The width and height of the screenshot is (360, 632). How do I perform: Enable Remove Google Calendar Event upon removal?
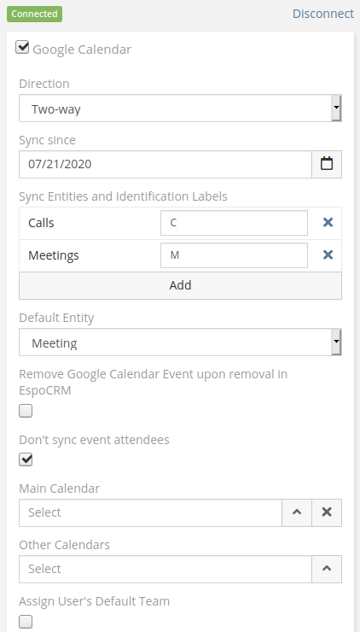26,411
